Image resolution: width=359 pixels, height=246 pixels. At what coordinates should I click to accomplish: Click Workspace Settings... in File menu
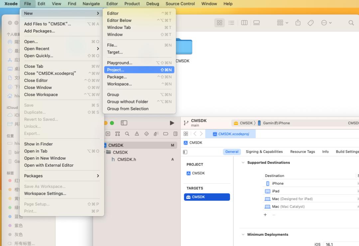point(62,194)
